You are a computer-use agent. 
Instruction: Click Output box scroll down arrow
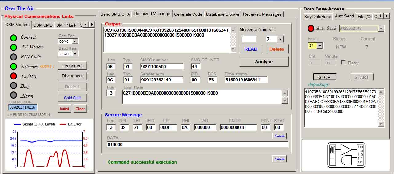coord(233,49)
